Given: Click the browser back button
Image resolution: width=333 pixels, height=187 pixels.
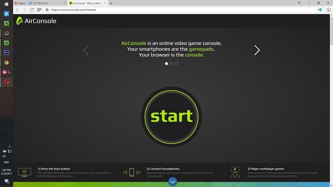Looking at the screenshot, I should click(17, 10).
